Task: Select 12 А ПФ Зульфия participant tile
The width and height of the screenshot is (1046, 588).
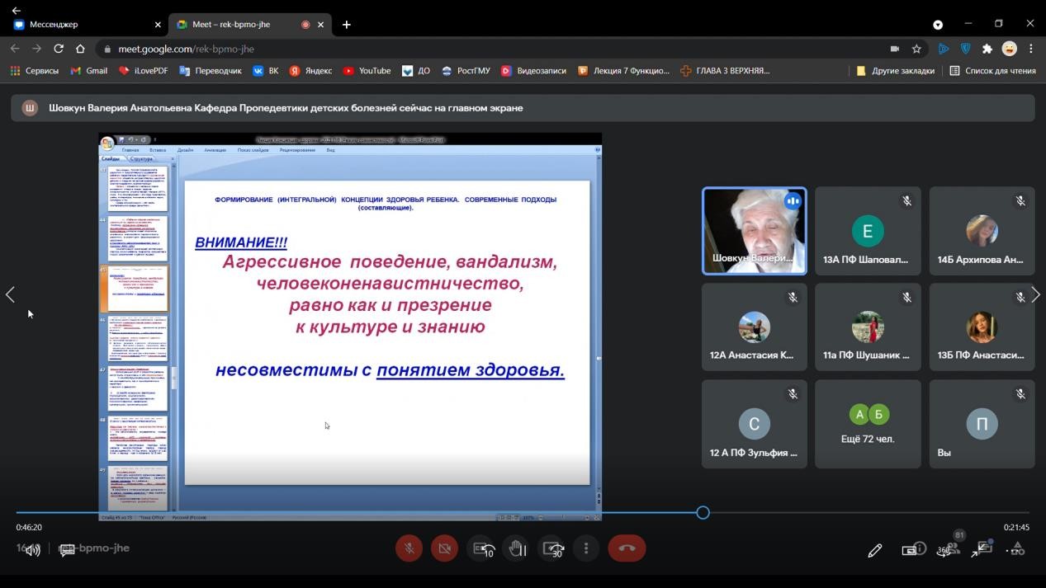Action: tap(754, 424)
